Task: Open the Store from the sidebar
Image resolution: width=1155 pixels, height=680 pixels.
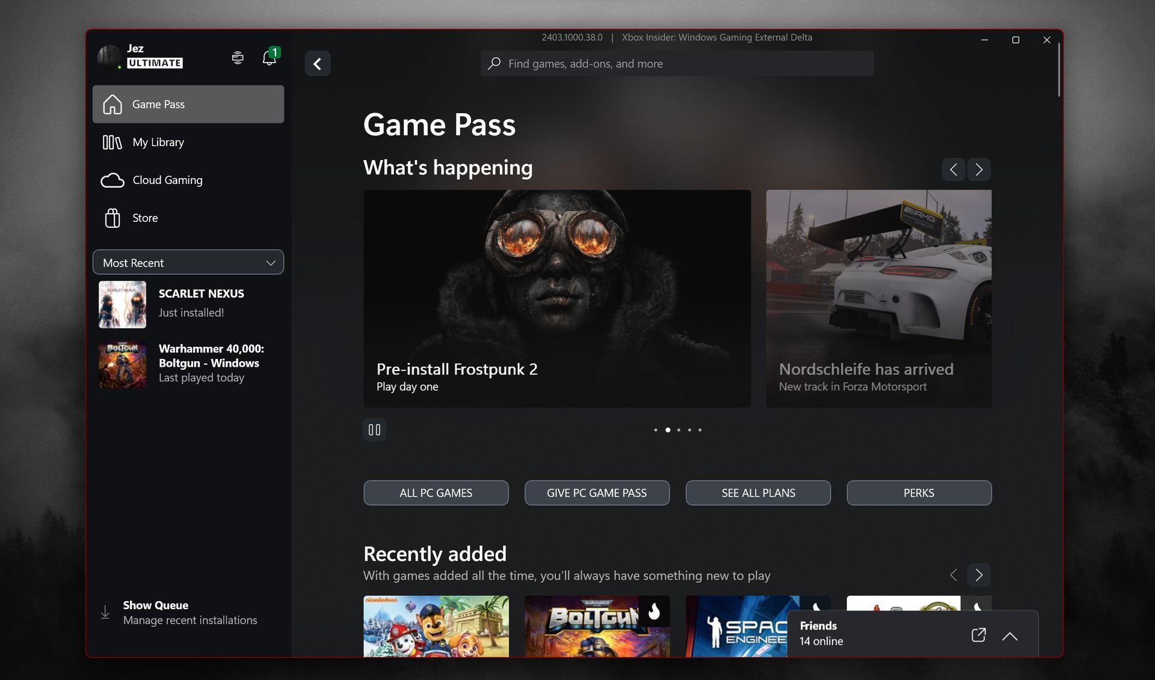Action: point(145,218)
